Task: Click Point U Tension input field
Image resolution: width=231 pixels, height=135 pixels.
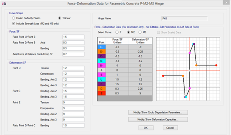Action: pos(73,68)
